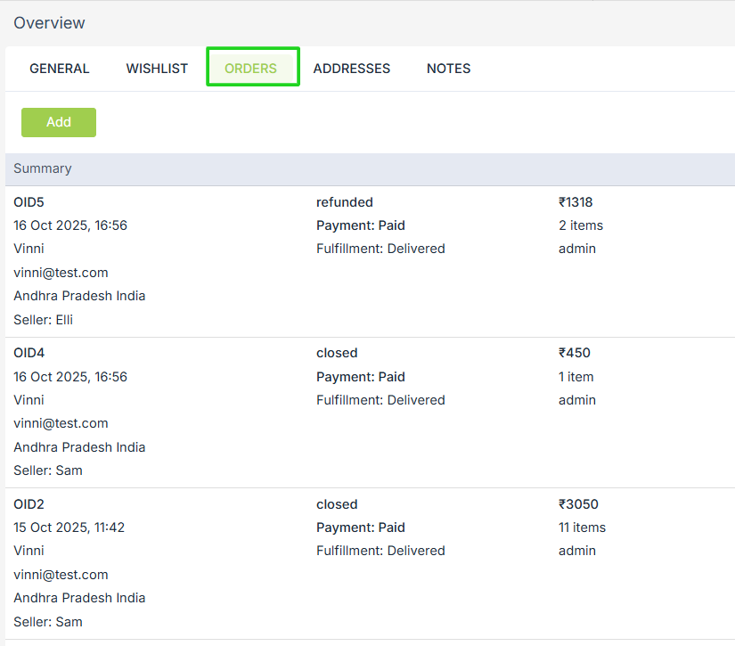Click the ₹3050 order total
This screenshot has height=646, width=735.
pyautogui.click(x=578, y=504)
